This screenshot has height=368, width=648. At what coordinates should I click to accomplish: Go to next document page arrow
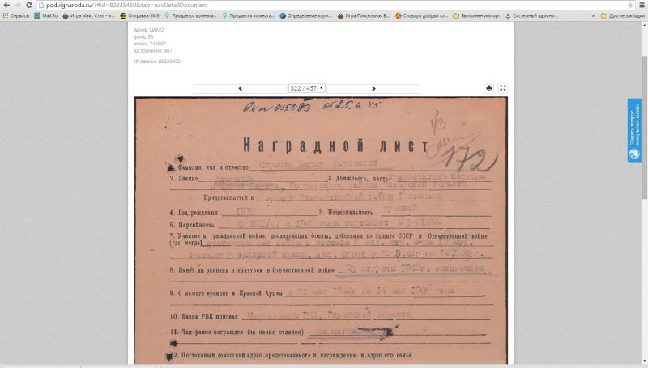point(373,88)
